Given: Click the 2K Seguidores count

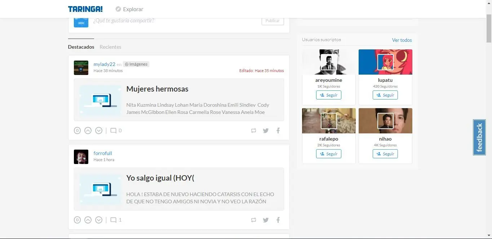Looking at the screenshot, I should (329, 145).
